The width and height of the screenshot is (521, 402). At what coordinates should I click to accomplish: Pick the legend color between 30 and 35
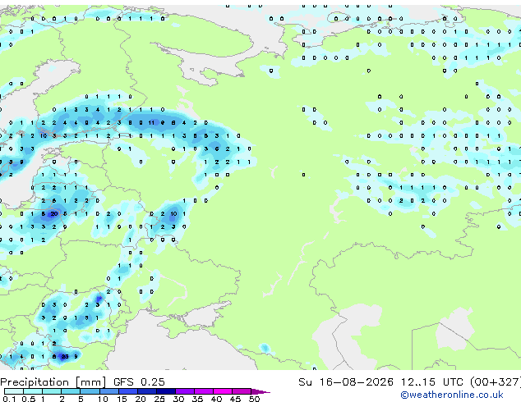(x=185, y=391)
